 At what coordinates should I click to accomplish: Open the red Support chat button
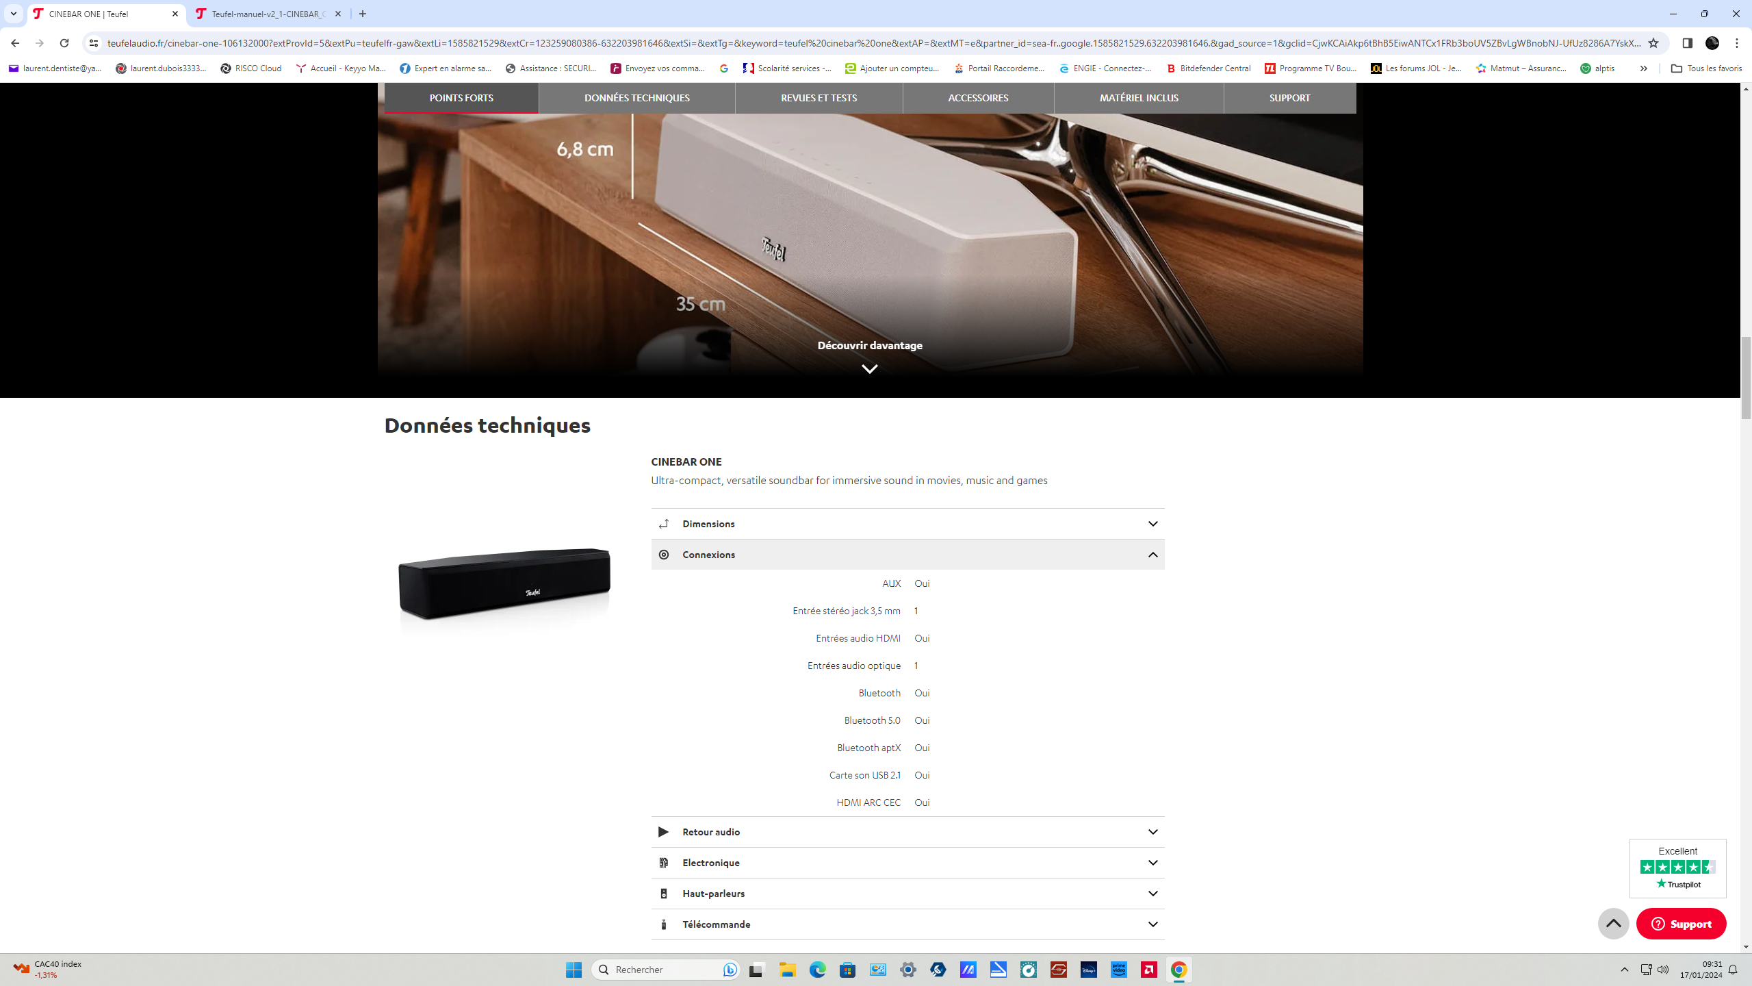1681,924
